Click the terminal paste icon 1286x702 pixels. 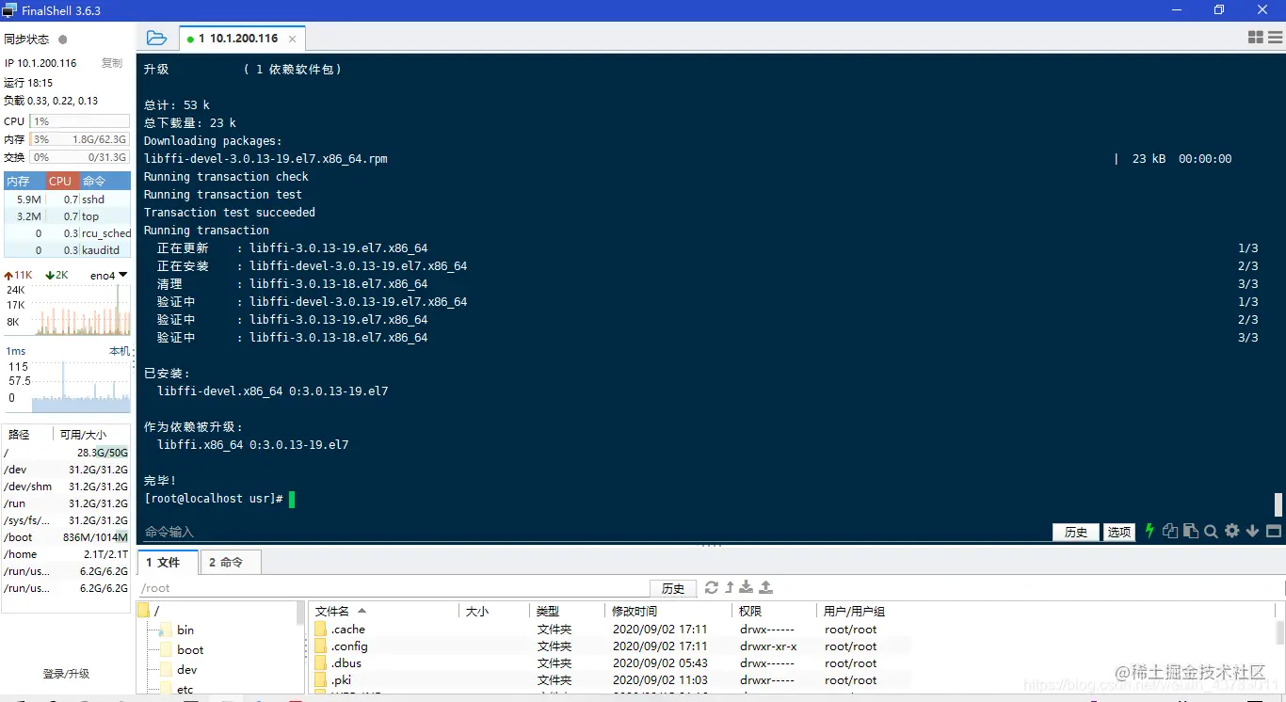(1191, 531)
